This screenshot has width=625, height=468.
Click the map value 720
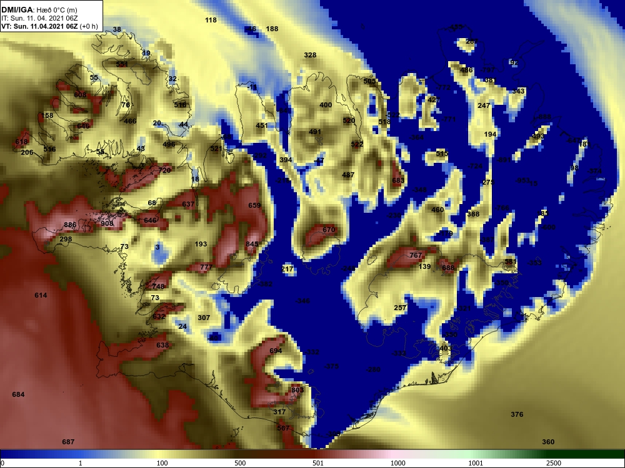[x=164, y=170]
